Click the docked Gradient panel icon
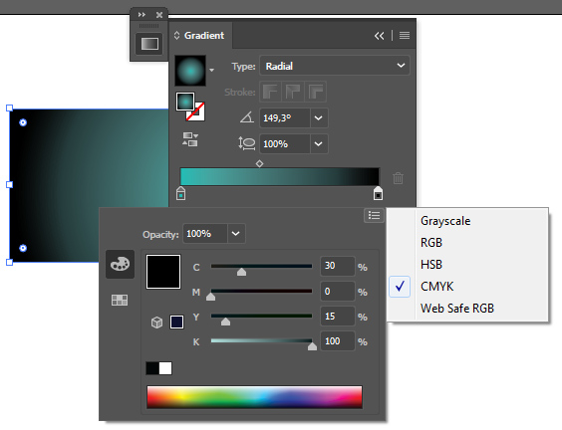The width and height of the screenshot is (562, 430). (x=149, y=44)
